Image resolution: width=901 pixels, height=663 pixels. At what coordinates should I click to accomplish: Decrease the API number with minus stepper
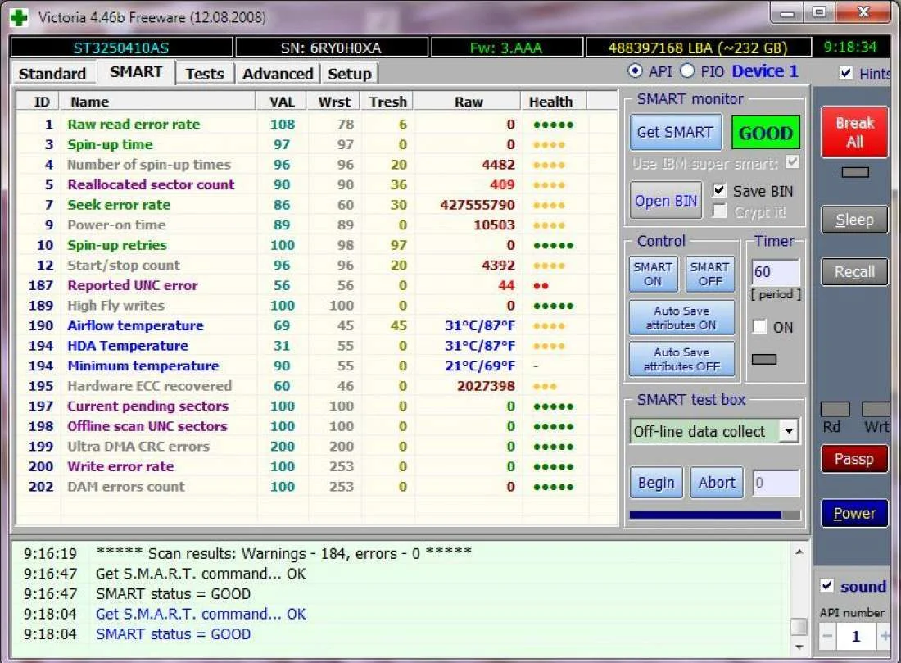[x=828, y=636]
